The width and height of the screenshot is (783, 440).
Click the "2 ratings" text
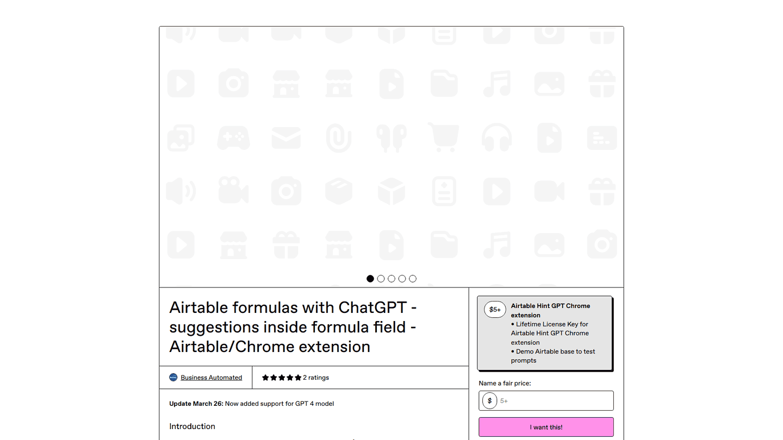[x=316, y=378]
